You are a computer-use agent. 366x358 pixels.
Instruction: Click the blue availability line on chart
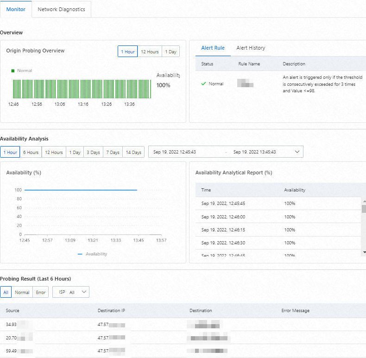(81, 190)
